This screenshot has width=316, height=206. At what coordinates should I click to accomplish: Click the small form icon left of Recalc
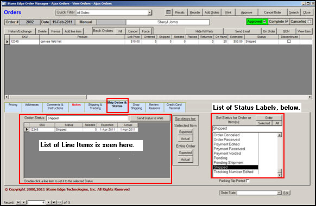tap(168, 12)
